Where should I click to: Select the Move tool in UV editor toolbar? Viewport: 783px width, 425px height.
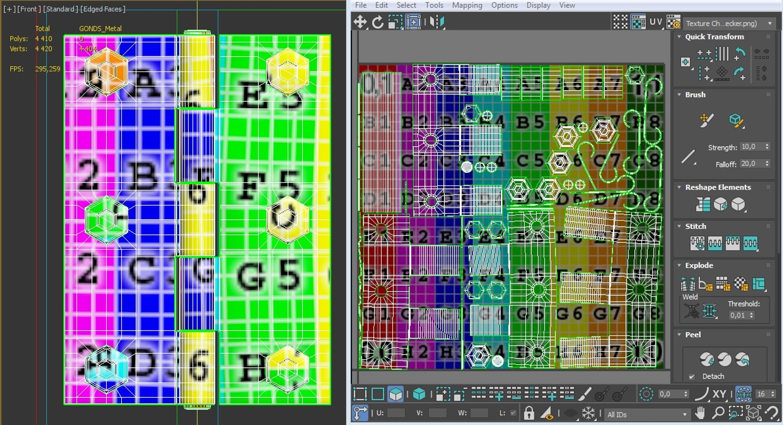pyautogui.click(x=360, y=22)
